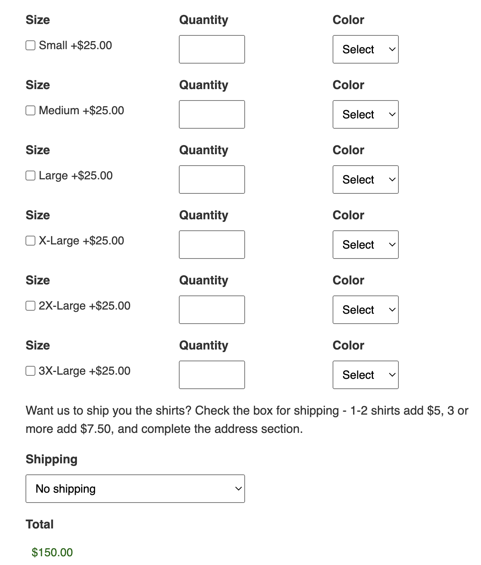The width and height of the screenshot is (481, 565).
Task: Check the Small size checkbox
Action: 30,46
